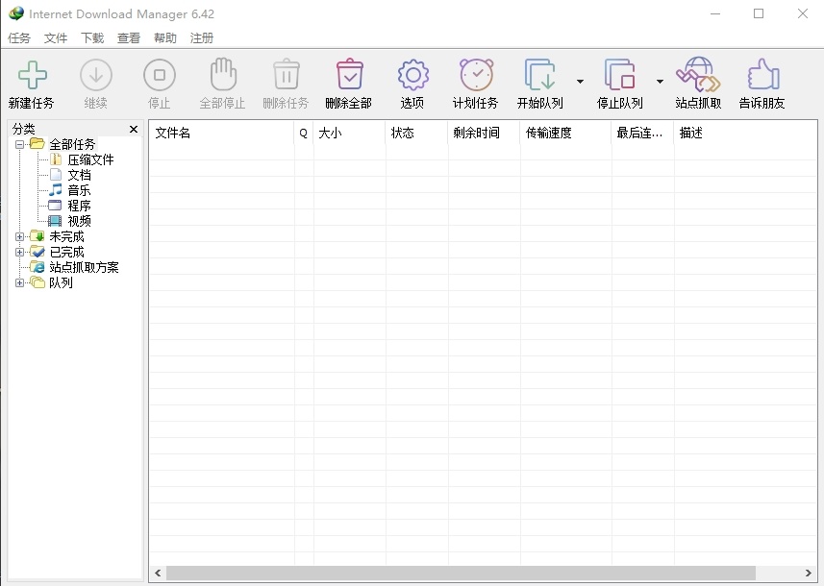Screen dimensions: 824x586
Task: Open the 下载 menu
Action: tap(92, 37)
